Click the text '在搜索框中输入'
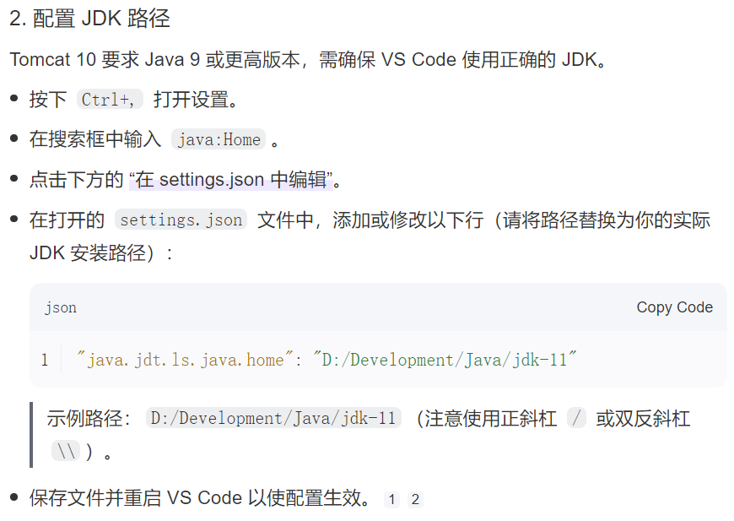The width and height of the screenshot is (734, 521). pos(95,139)
